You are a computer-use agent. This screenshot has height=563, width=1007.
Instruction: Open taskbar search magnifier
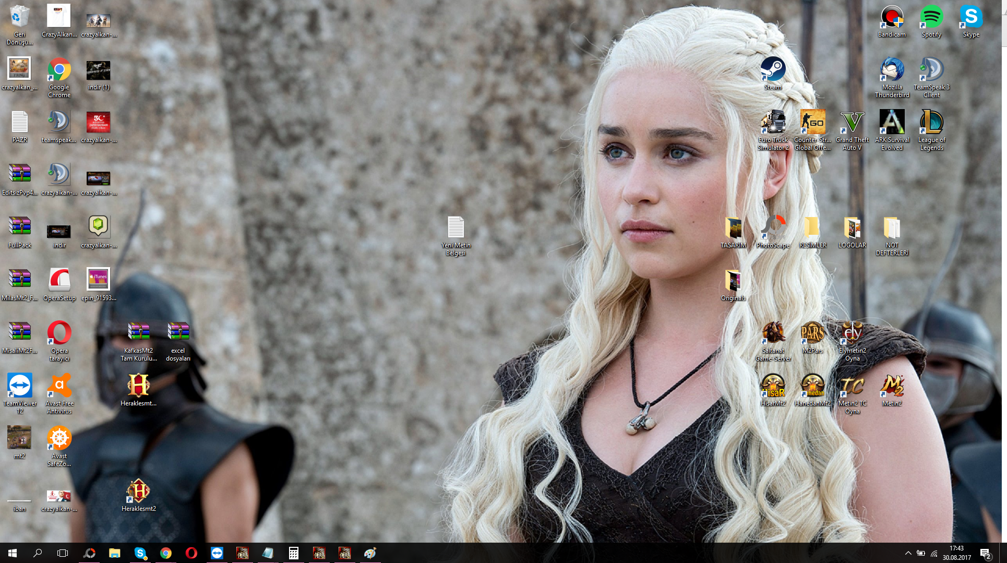point(38,553)
